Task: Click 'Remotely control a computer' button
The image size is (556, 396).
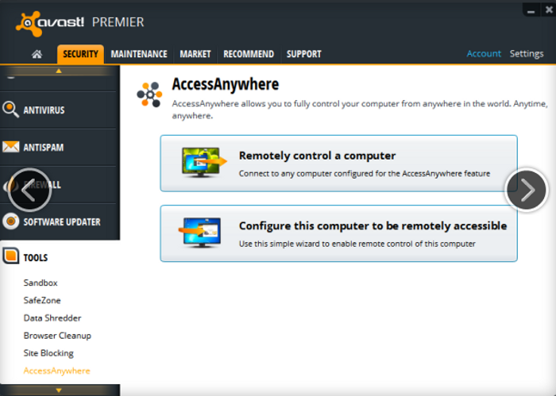Action: tap(338, 163)
